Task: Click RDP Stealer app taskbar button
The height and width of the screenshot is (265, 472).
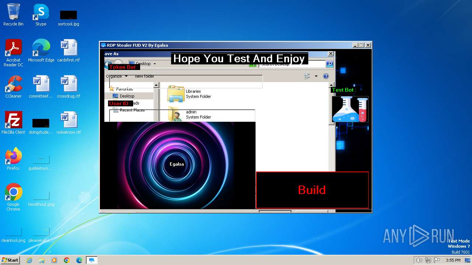Action: coord(91,260)
